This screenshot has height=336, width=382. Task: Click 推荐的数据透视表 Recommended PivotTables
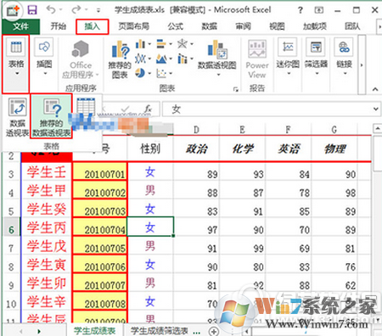click(51, 117)
